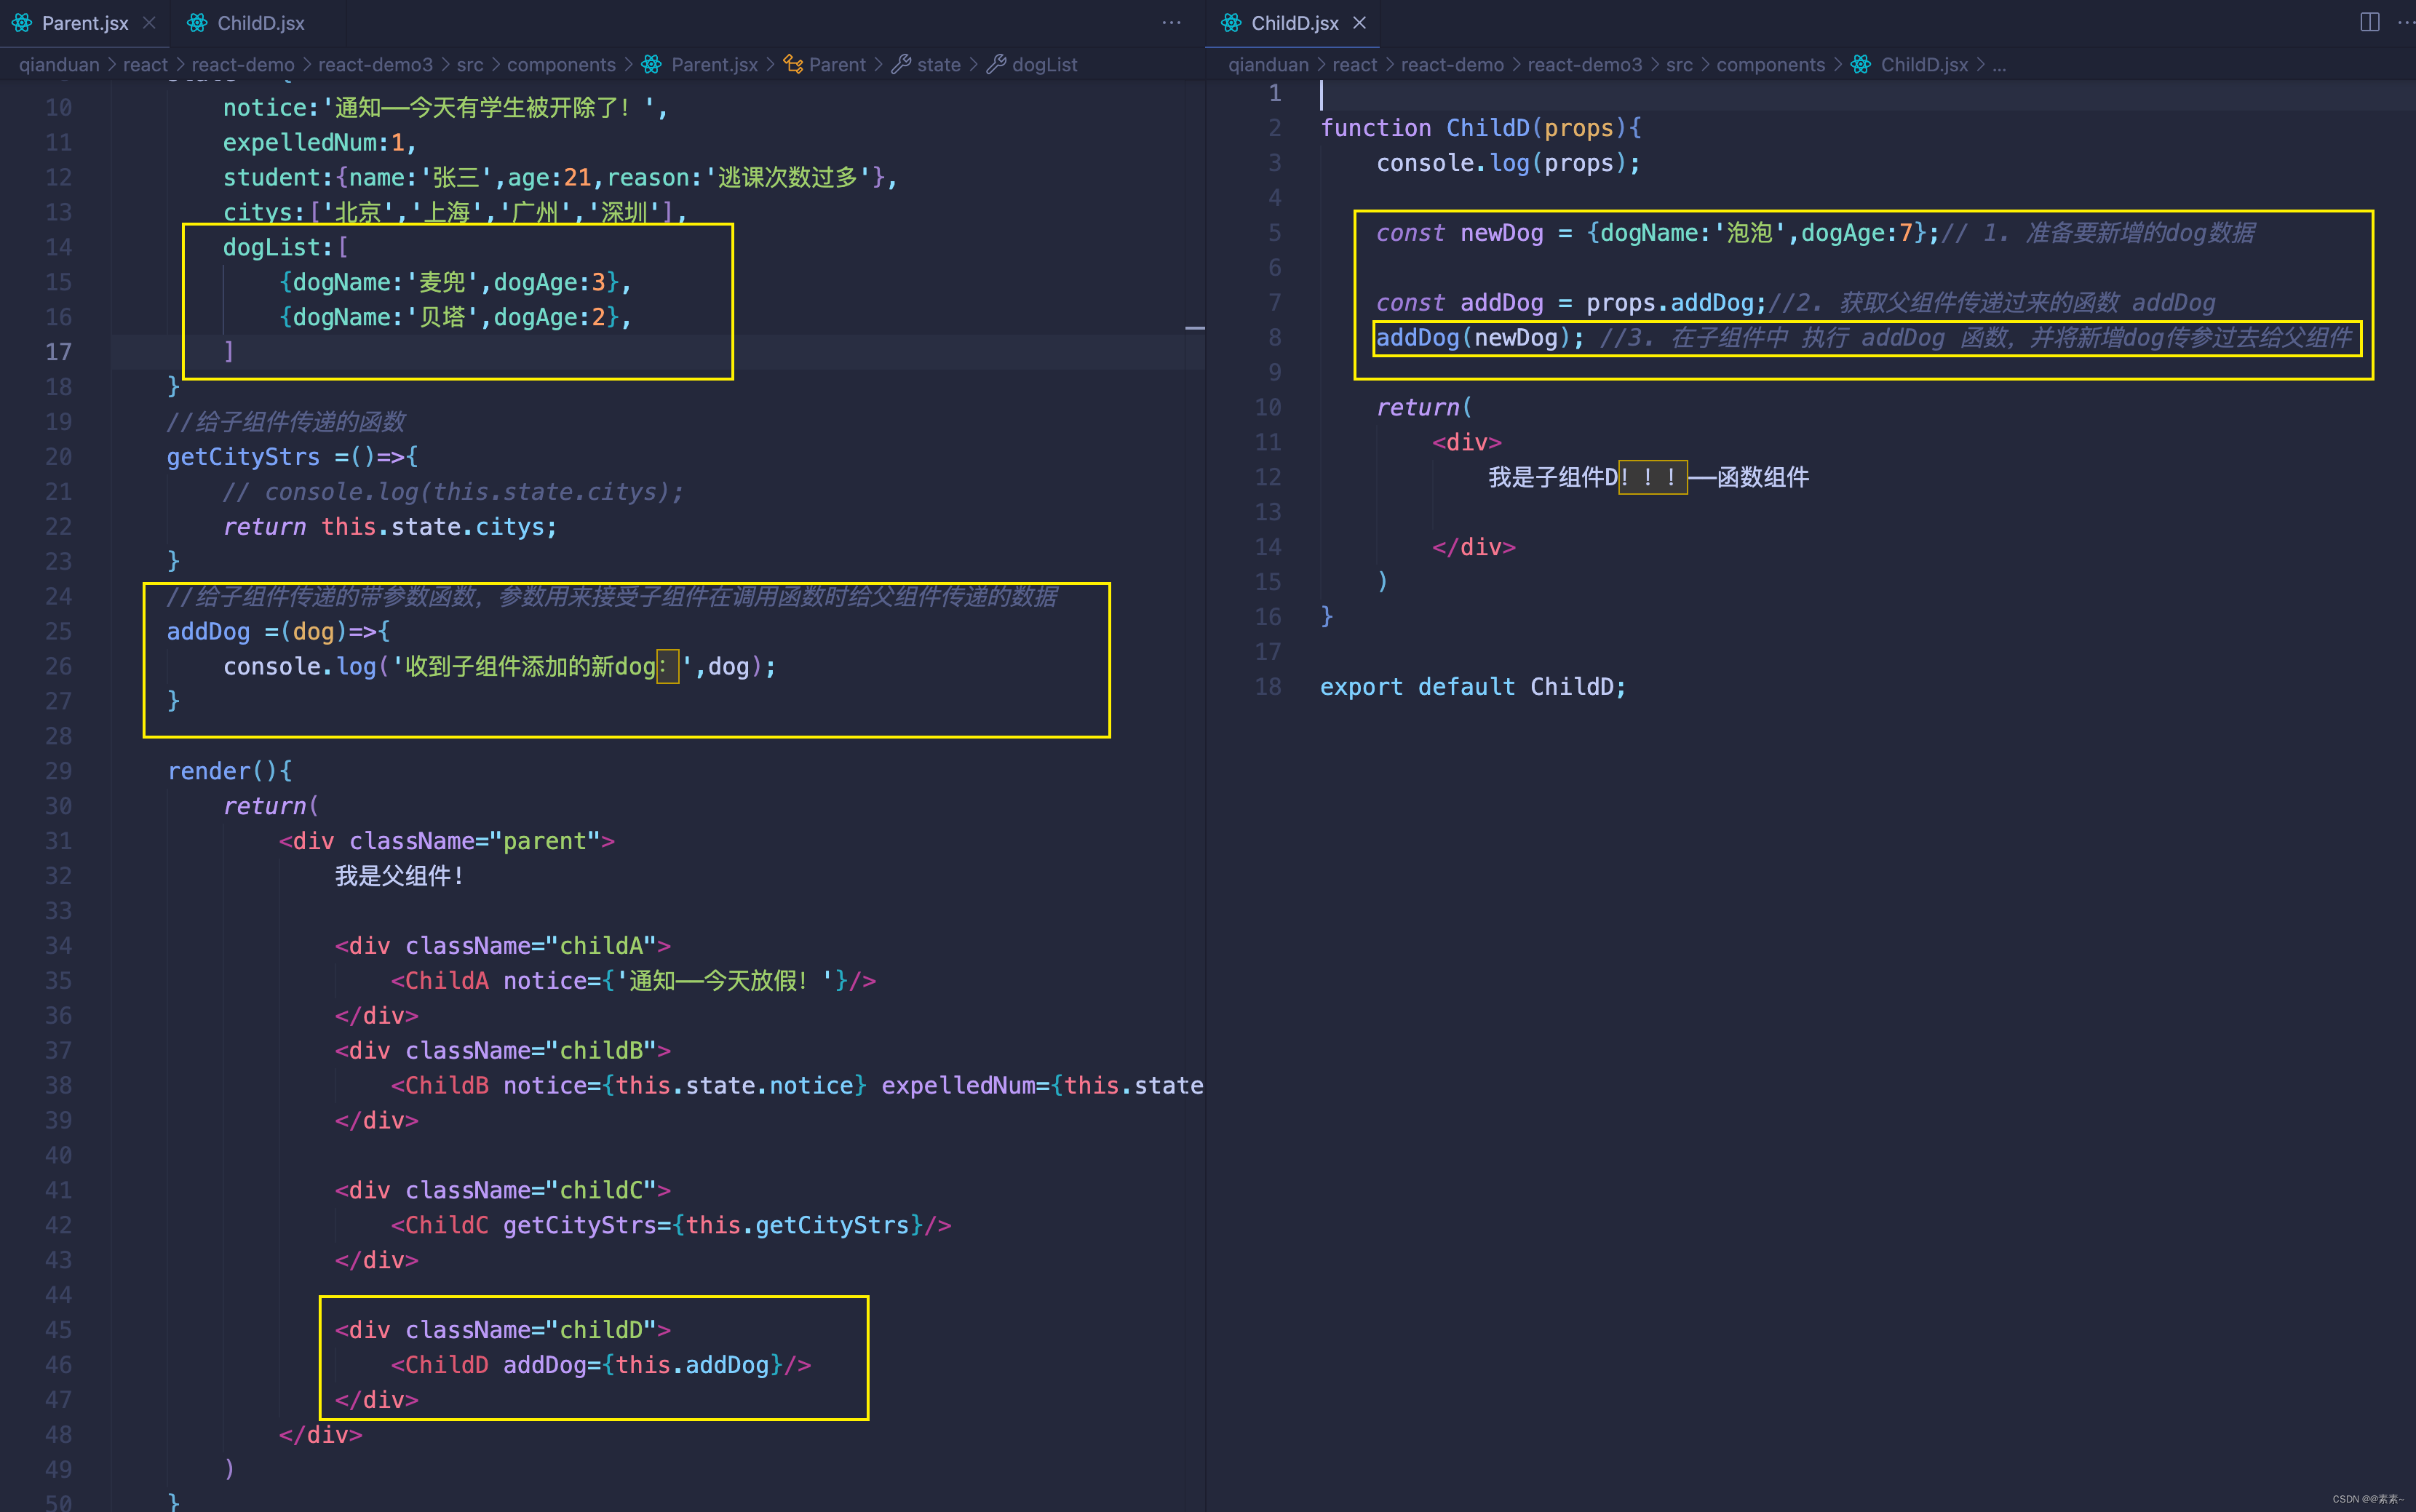This screenshot has height=1512, width=2416.
Task: Click 'react-demo' in the left breadcrumb
Action: (243, 65)
